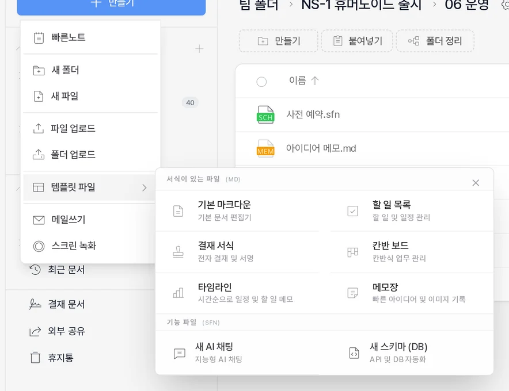Expand the 템플릿 파일 chevron arrow
Image resolution: width=509 pixels, height=391 pixels.
(145, 187)
